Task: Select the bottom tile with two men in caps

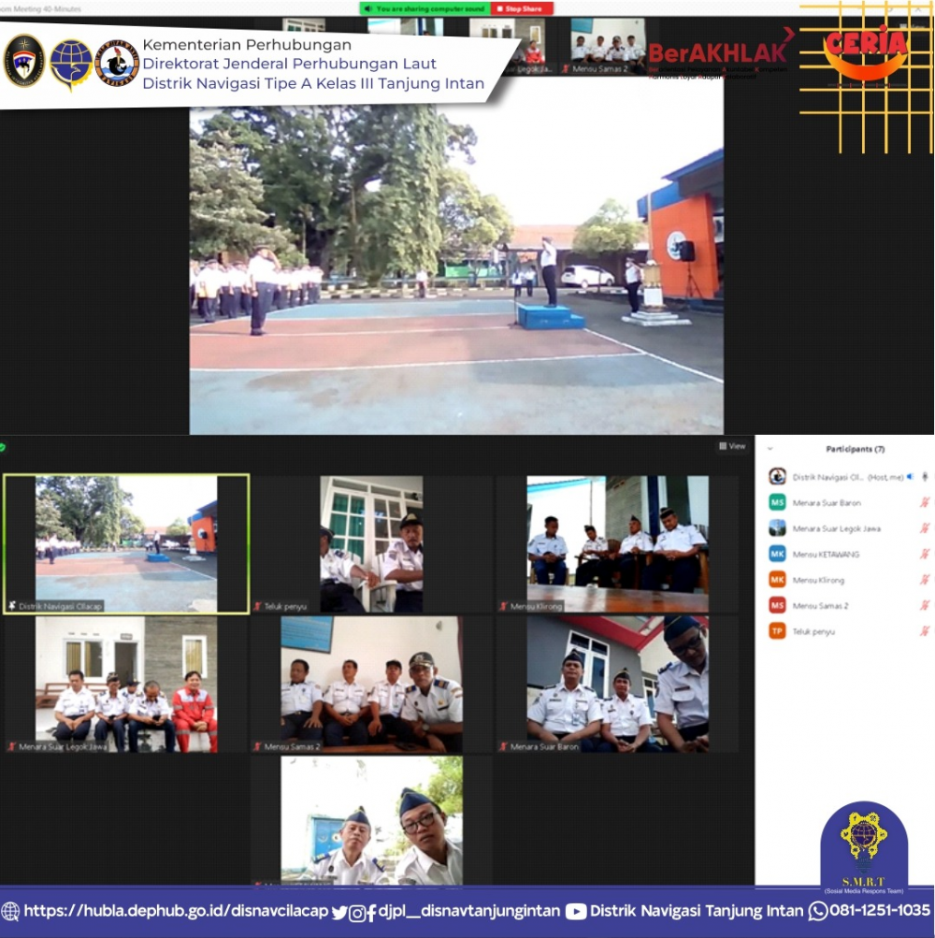Action: coord(371,821)
